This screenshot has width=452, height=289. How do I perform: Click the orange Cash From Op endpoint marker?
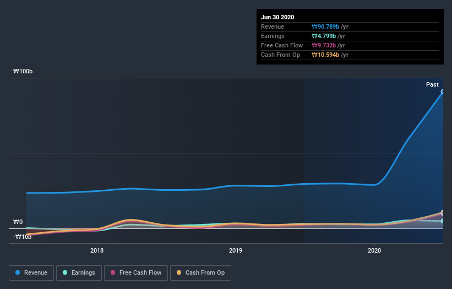[x=443, y=212]
